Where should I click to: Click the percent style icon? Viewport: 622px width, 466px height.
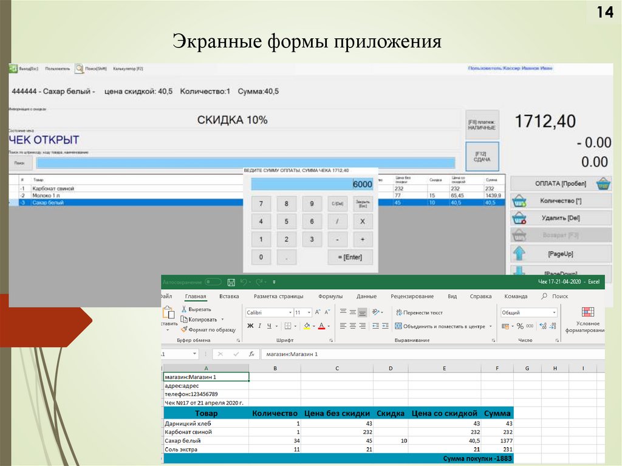[x=520, y=326]
